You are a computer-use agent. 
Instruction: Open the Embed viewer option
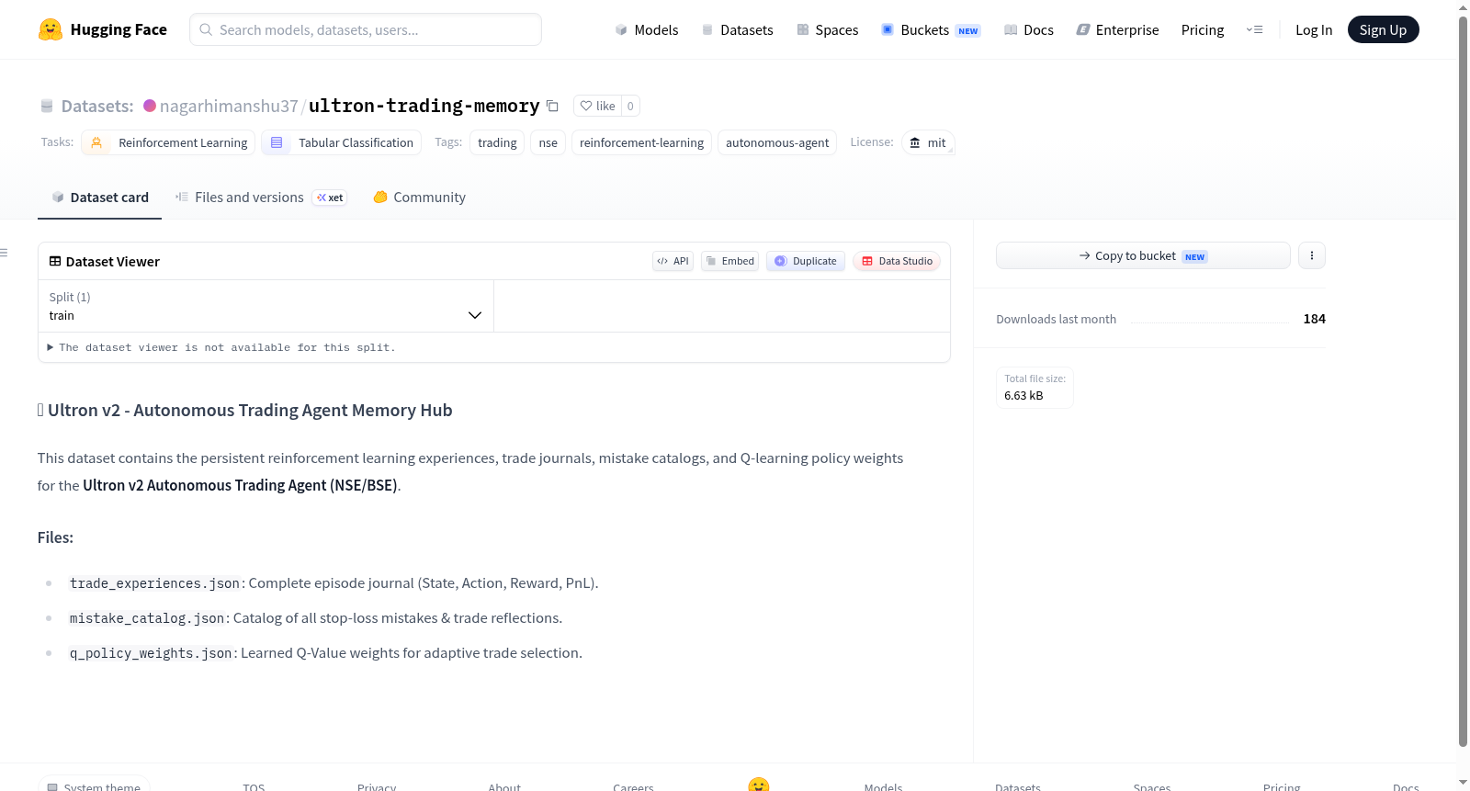tap(730, 261)
